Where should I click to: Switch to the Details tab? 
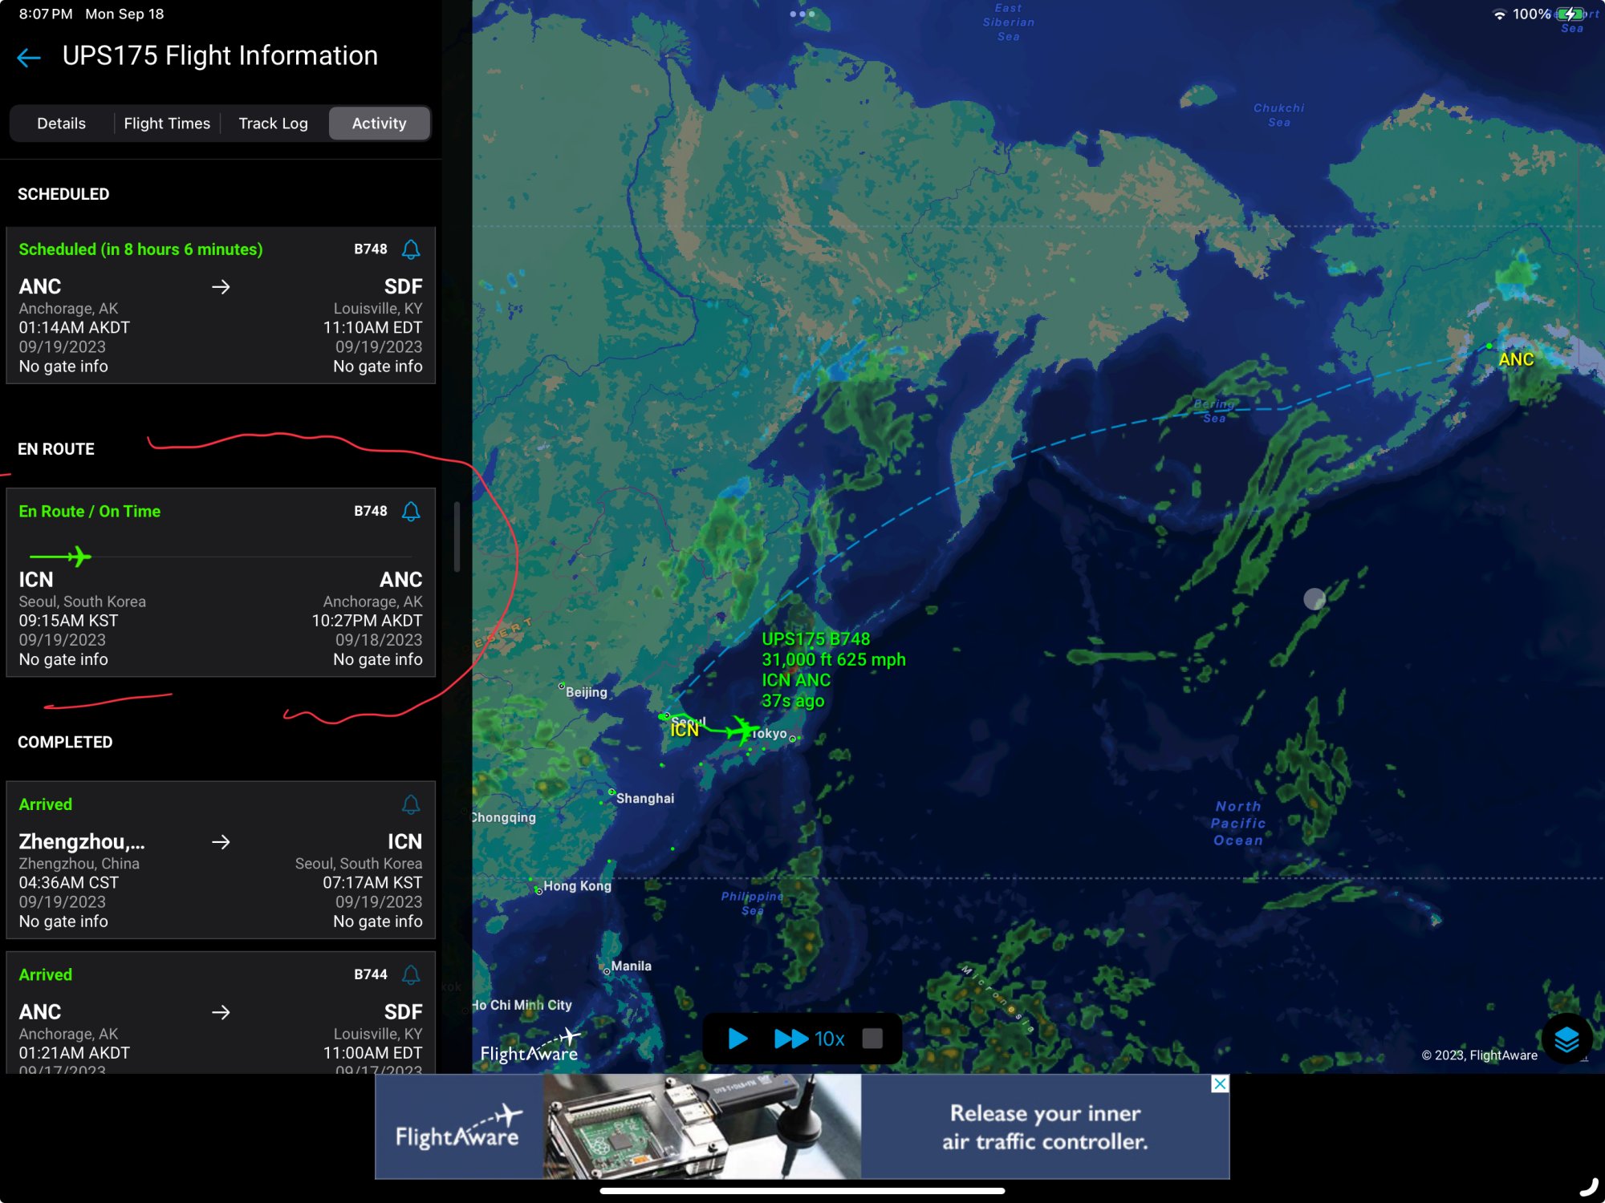click(x=61, y=124)
